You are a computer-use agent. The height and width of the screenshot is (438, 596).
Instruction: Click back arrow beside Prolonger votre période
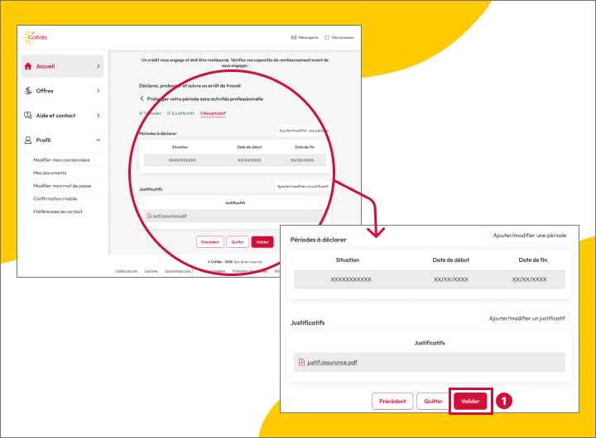point(142,99)
